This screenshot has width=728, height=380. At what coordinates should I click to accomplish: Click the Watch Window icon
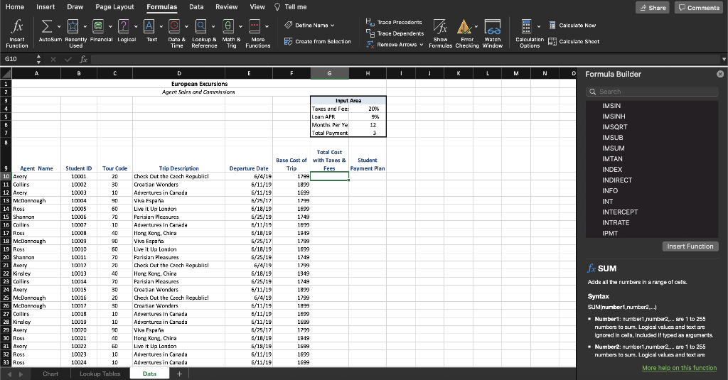click(x=492, y=27)
